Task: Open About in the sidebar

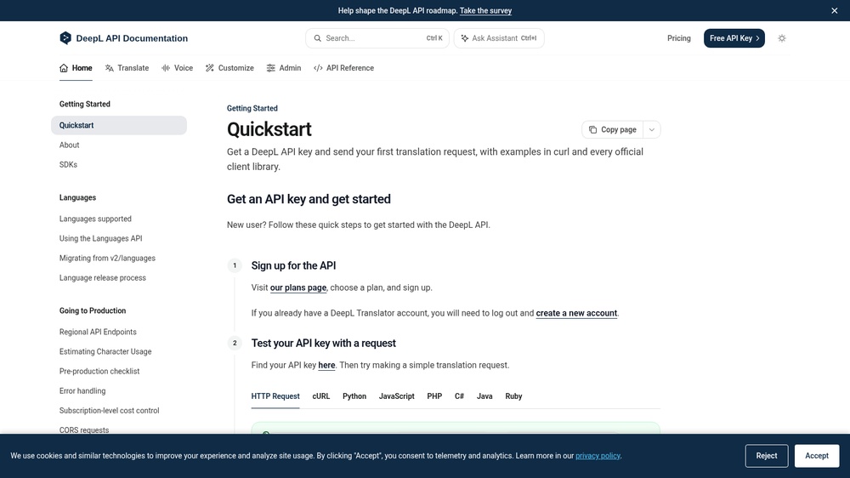Action: pyautogui.click(x=70, y=145)
